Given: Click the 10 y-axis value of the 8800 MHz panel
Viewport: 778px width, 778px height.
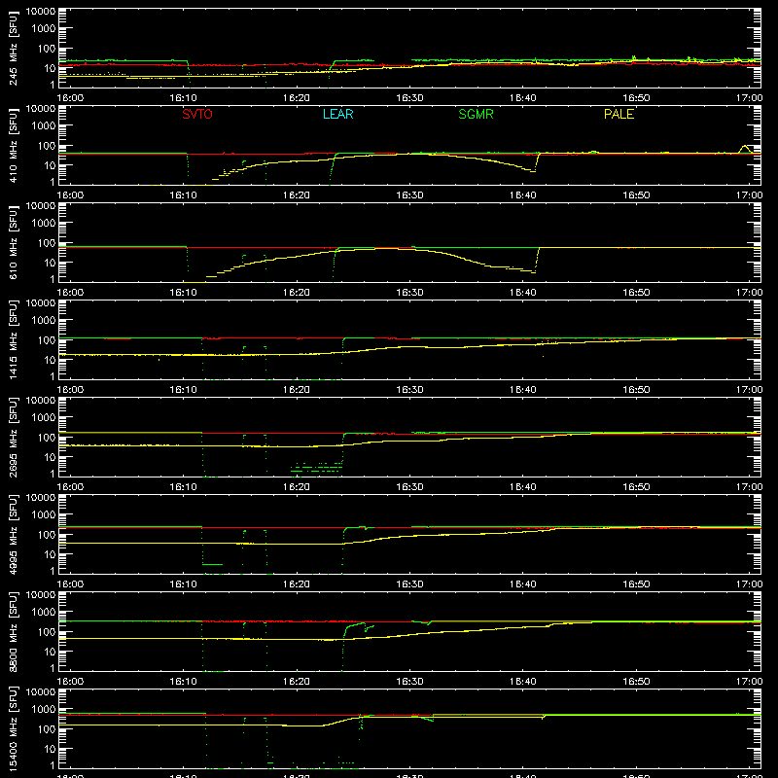Looking at the screenshot, I should coord(51,652).
